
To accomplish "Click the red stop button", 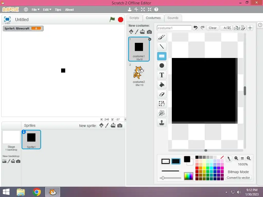I will (120, 19).
